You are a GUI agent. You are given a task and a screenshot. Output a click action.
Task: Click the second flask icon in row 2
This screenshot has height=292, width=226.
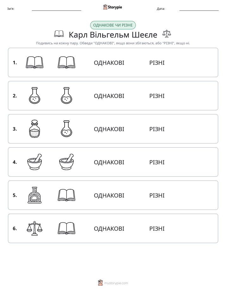(x=66, y=95)
